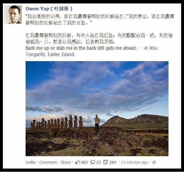Click the Share link
The width and height of the screenshot is (184, 172).
click(66, 162)
